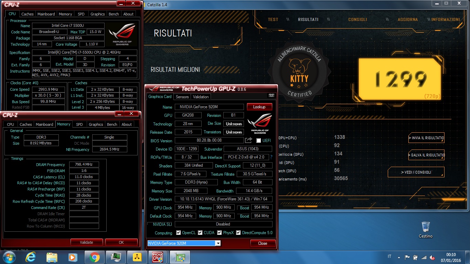
Task: Open SPD tab in lower CPU-Z window
Action: [x=79, y=124]
